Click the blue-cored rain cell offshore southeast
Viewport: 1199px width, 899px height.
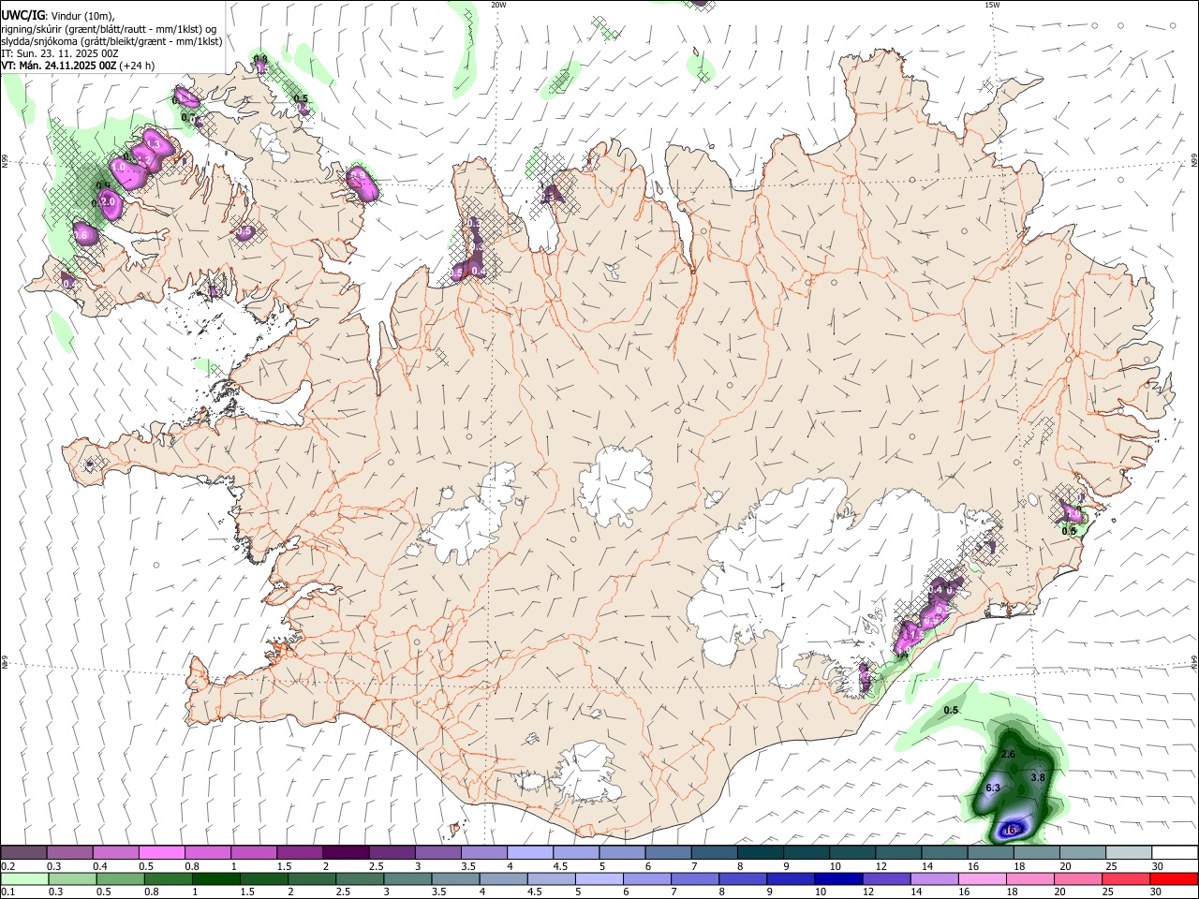click(x=1012, y=787)
